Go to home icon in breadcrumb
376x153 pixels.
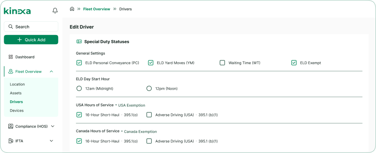72,9
